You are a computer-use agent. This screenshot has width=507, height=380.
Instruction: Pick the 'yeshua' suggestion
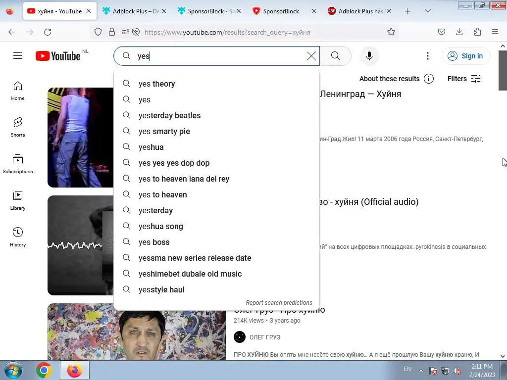pos(216,147)
